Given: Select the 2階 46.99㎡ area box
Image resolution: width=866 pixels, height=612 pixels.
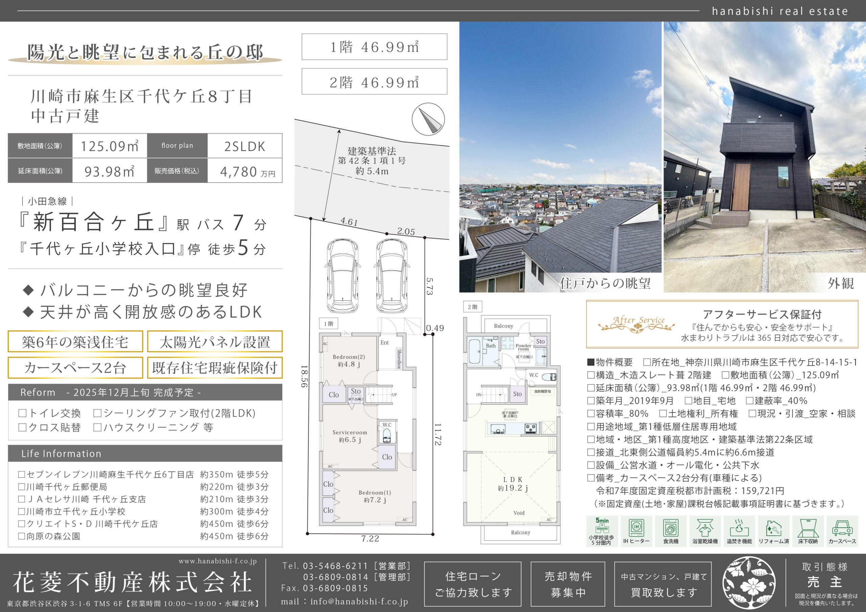Looking at the screenshot, I should 374,81.
